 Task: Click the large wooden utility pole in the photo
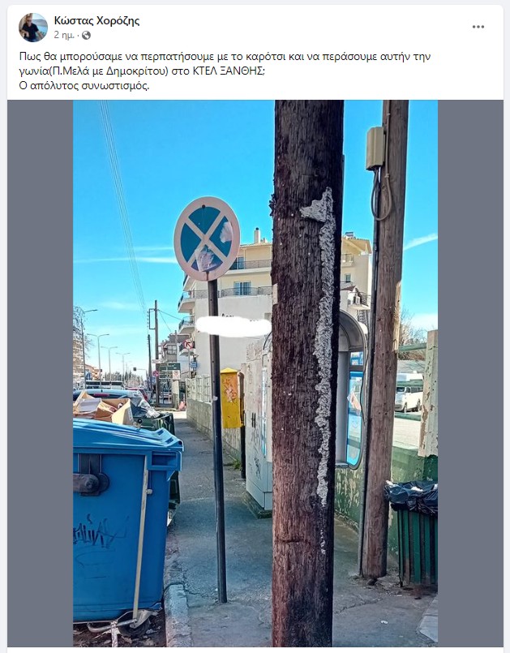click(x=307, y=372)
